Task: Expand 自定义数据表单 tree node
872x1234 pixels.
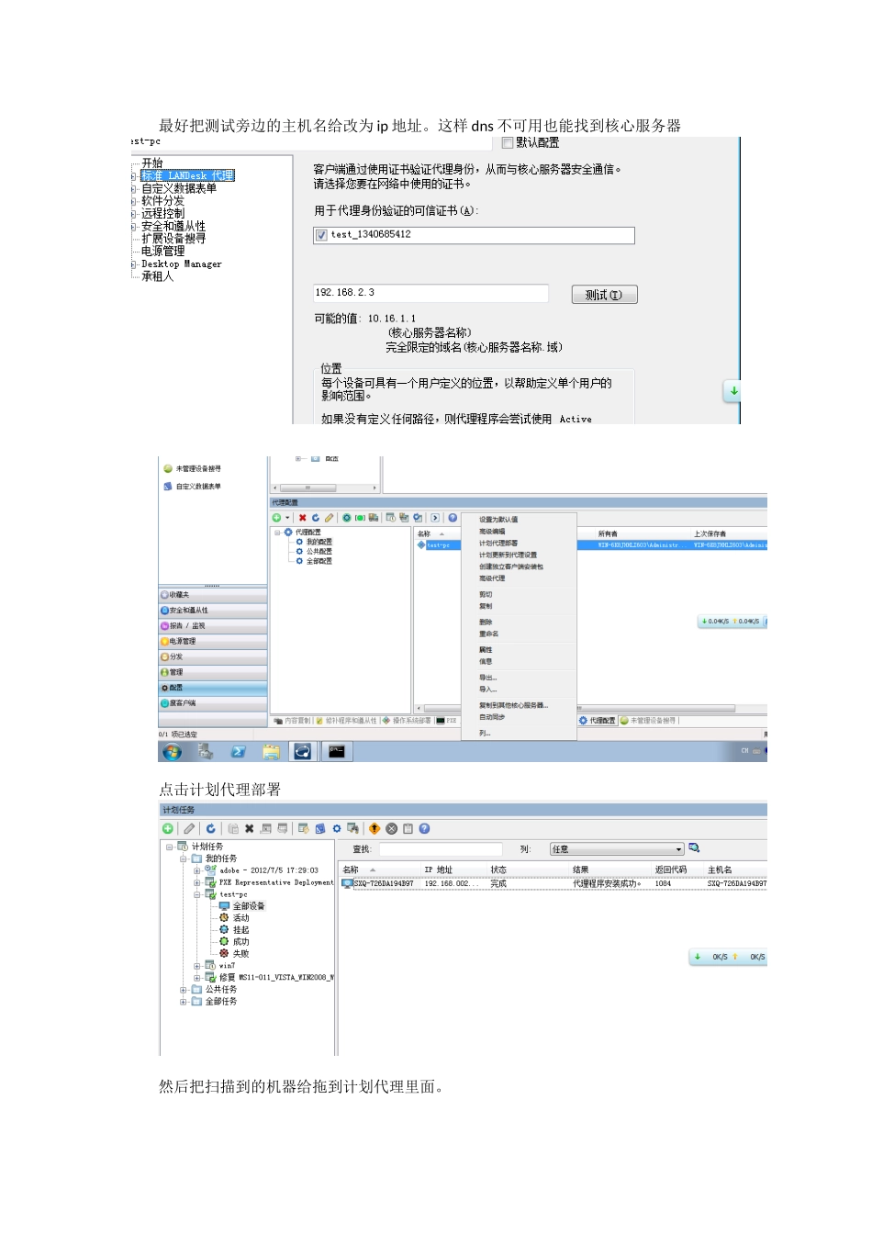Action: pos(134,188)
